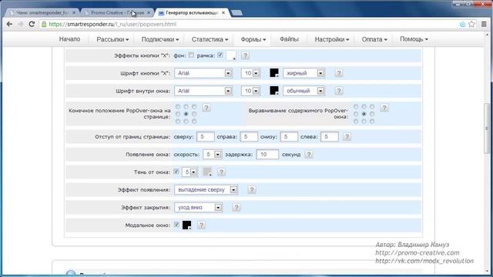Click the 'задержка' delay input field

point(267,155)
